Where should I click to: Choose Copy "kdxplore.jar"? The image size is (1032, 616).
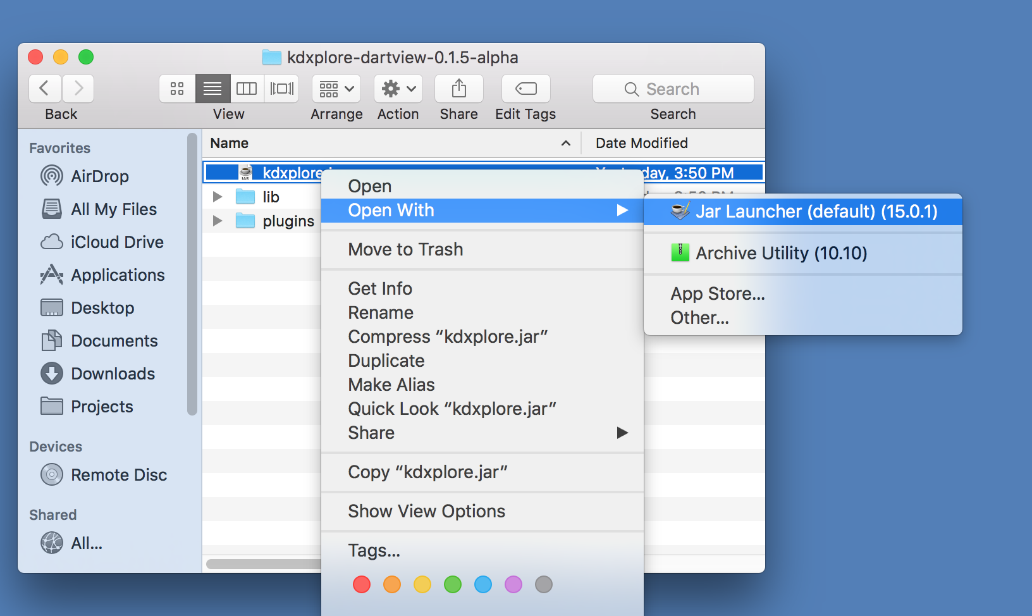point(482,472)
